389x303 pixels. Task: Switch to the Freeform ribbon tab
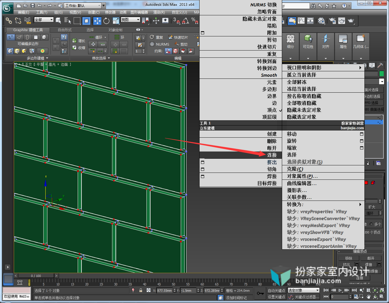(x=65, y=30)
